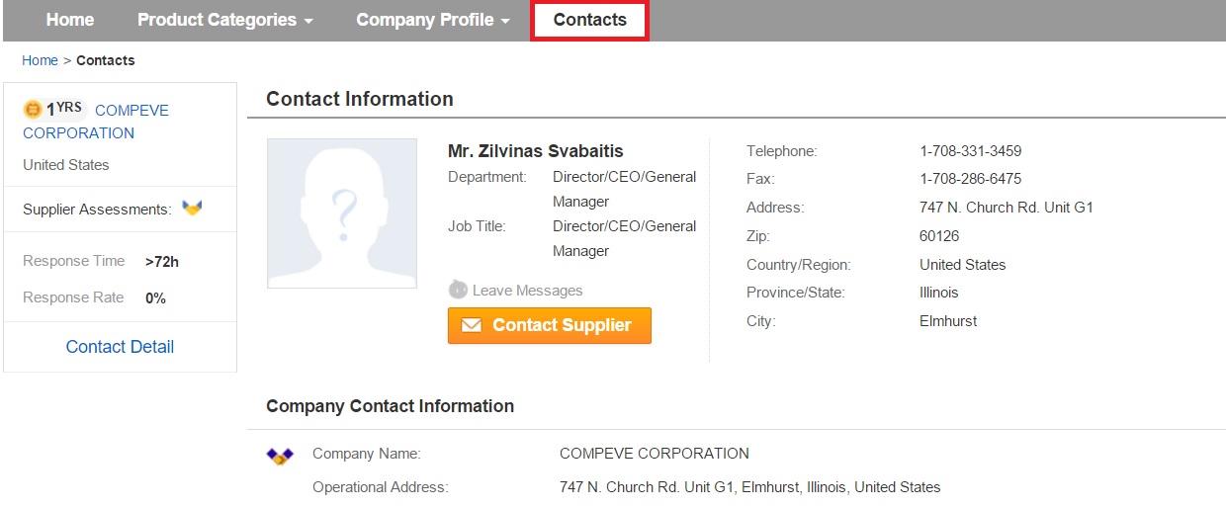The height and width of the screenshot is (508, 1226).
Task: Click the contact person placeholder photo
Action: pos(342,213)
